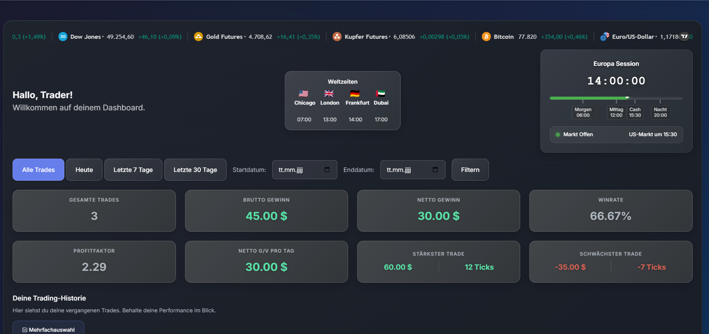Click the Stärkster Trade 60.00 $ value
The image size is (709, 334).
pyautogui.click(x=398, y=267)
